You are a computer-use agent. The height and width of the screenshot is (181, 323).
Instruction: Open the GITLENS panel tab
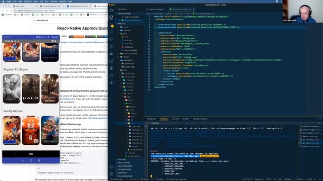(175, 119)
